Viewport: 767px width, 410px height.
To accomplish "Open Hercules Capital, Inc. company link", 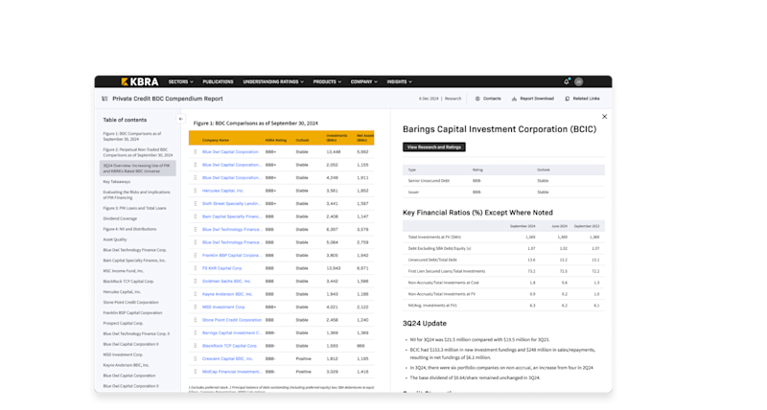I will [x=222, y=191].
